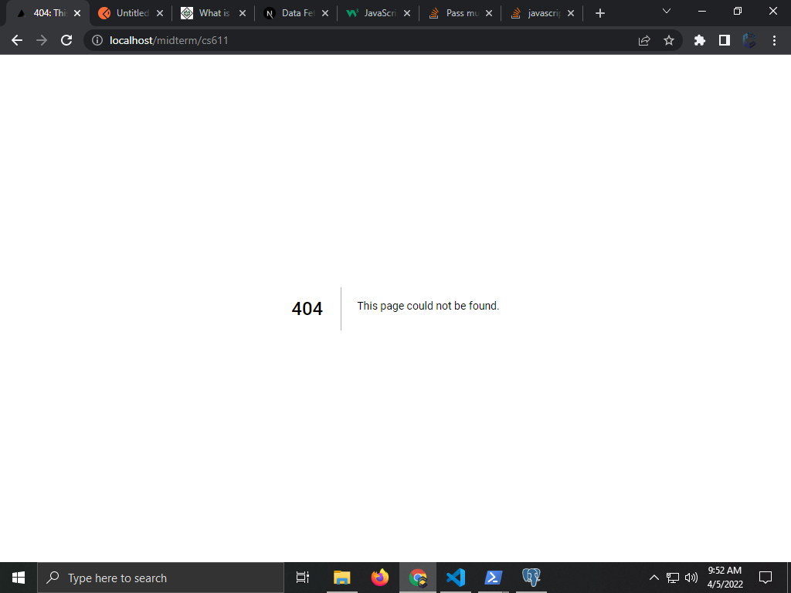Open network status tray icon
The width and height of the screenshot is (791, 593).
pos(673,578)
